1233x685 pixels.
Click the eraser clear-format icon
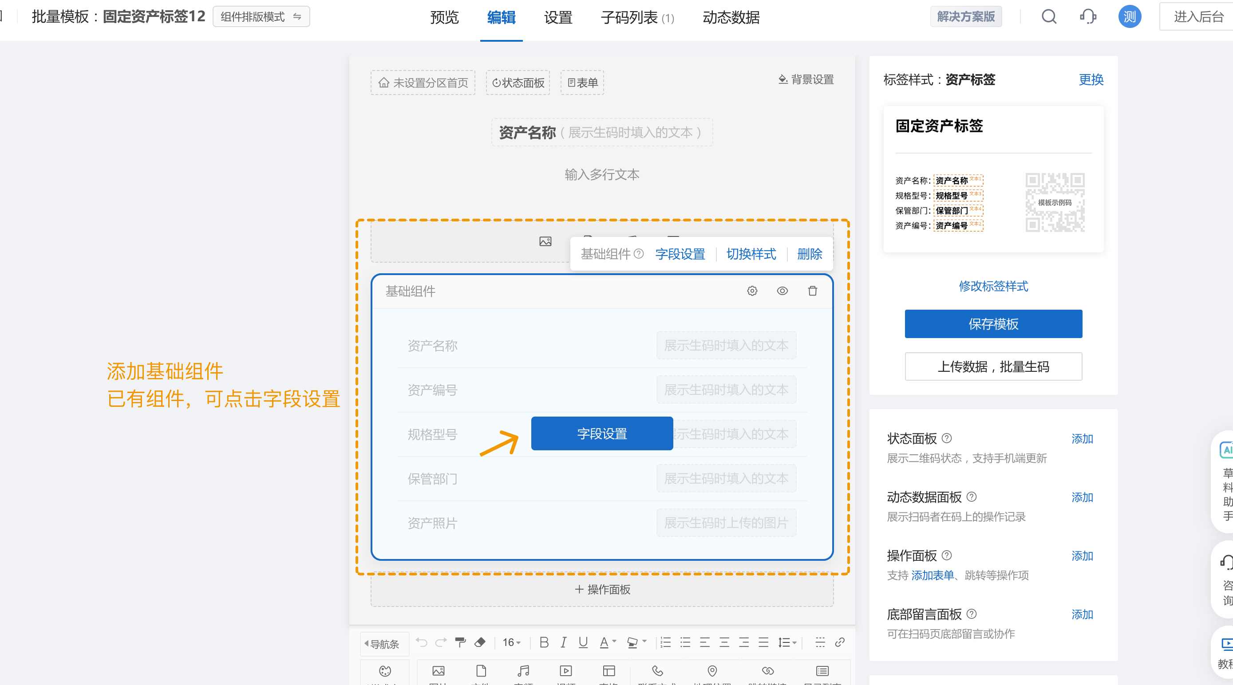[x=480, y=642]
